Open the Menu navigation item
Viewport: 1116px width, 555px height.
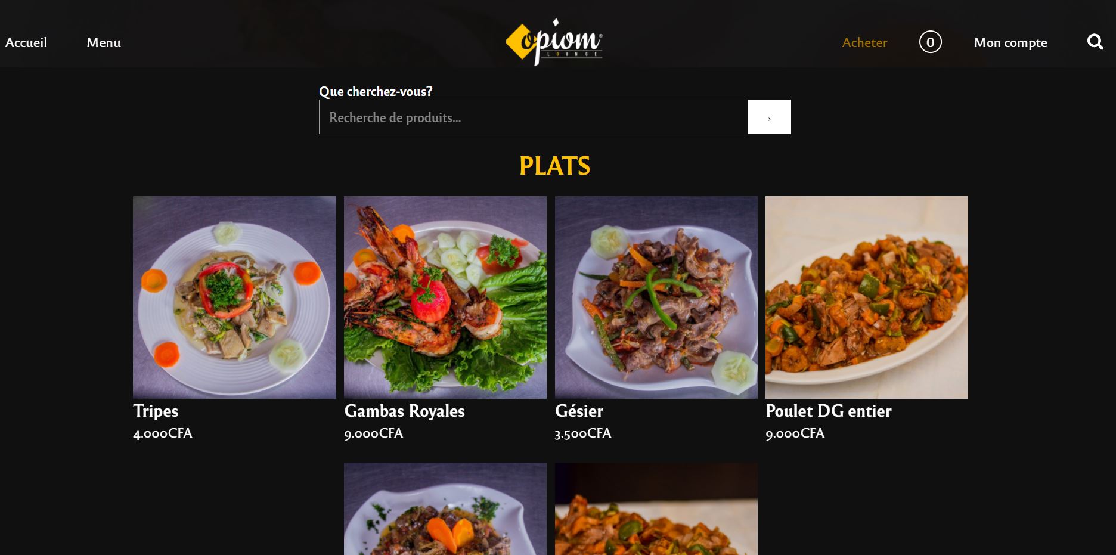104,42
